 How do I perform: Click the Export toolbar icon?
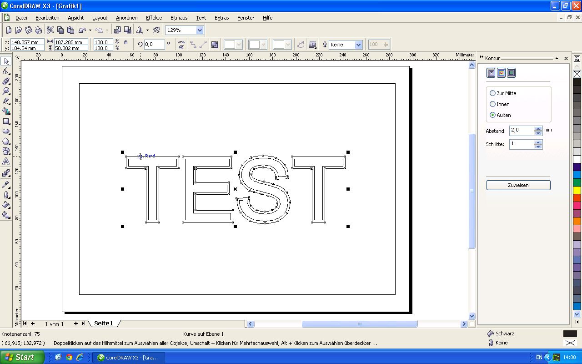click(x=128, y=30)
